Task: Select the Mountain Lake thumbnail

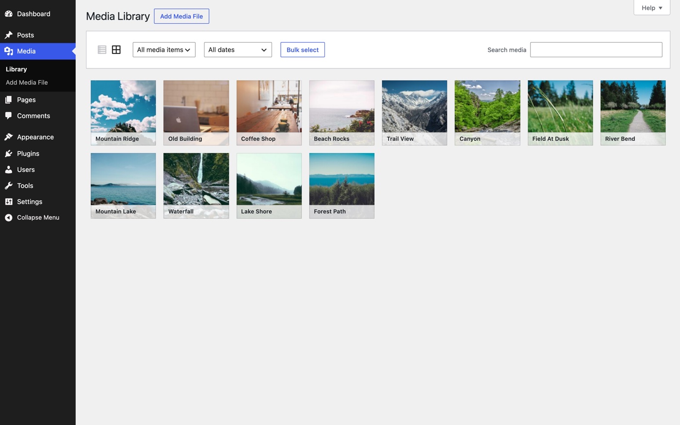Action: 123,186
